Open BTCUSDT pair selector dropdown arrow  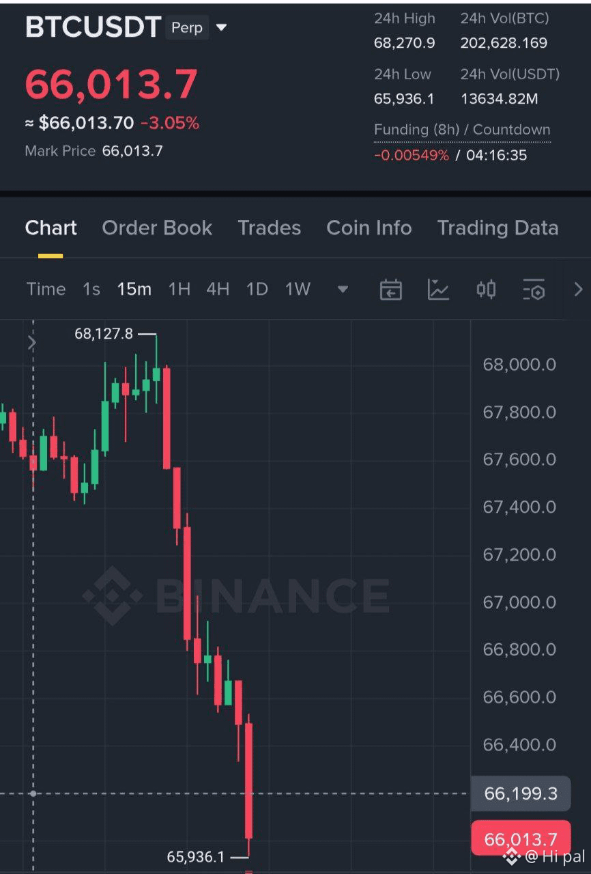(221, 28)
